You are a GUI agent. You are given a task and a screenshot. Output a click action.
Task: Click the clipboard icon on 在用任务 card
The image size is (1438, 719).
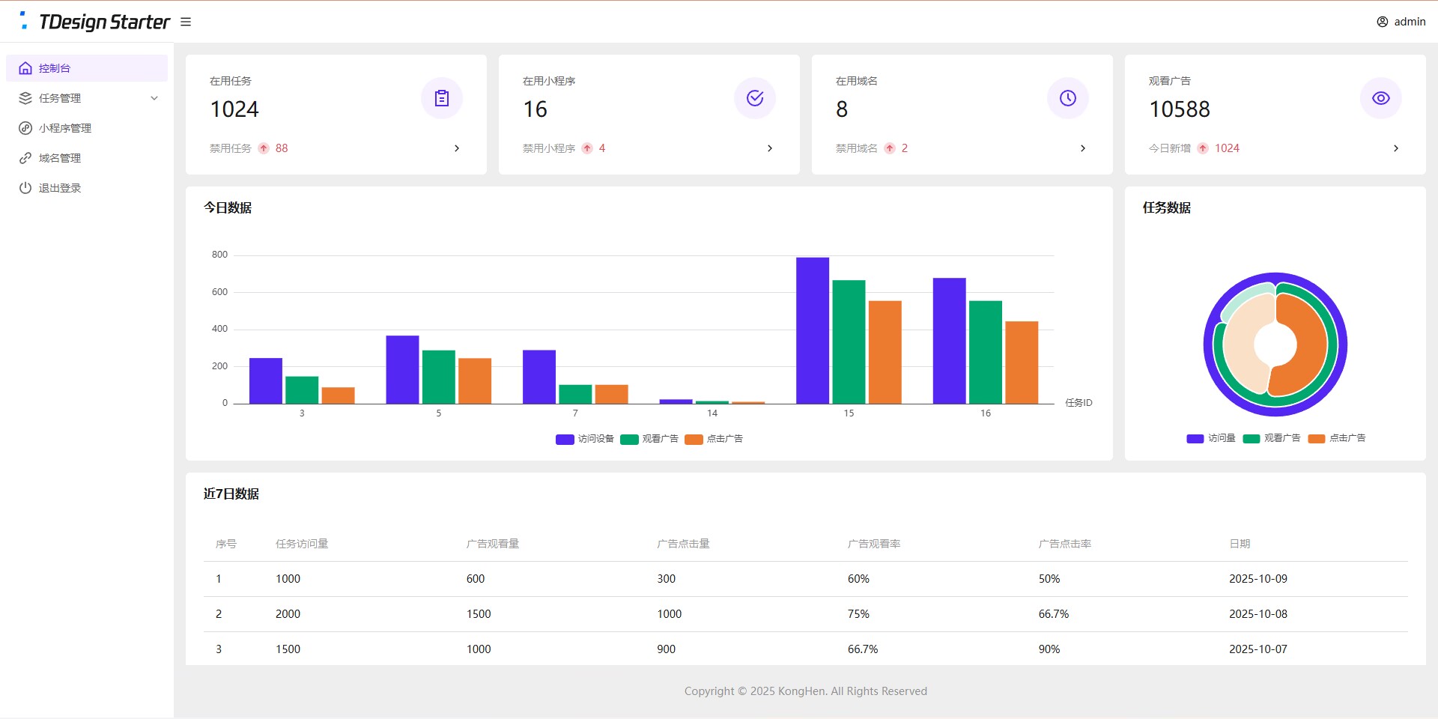[442, 97]
